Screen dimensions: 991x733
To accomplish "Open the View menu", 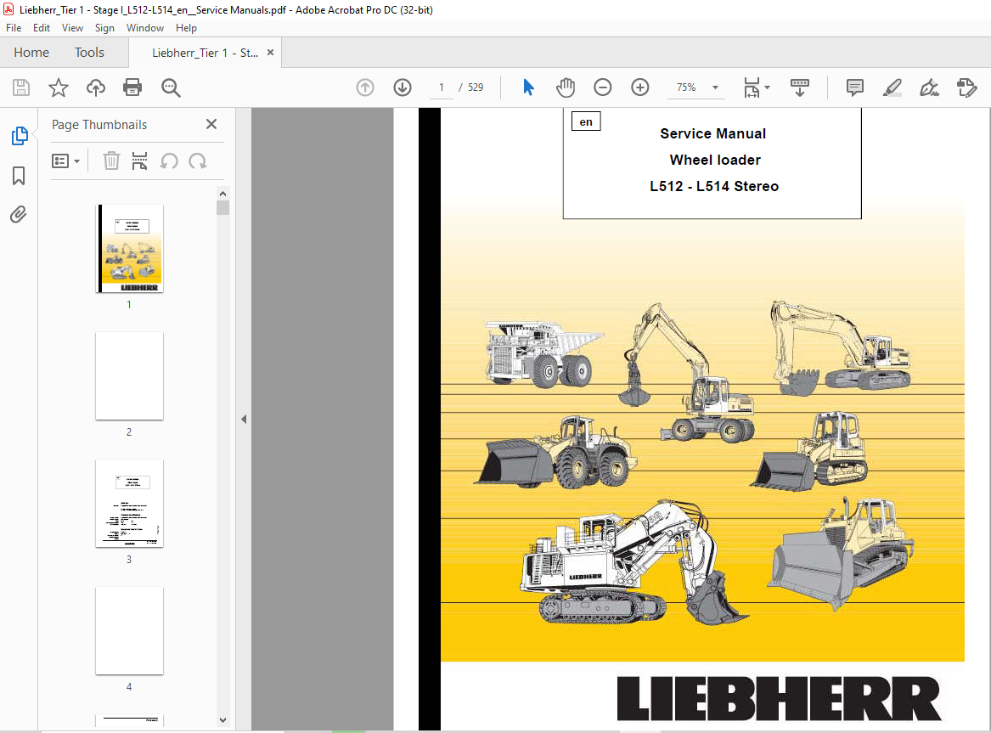I will coord(72,28).
